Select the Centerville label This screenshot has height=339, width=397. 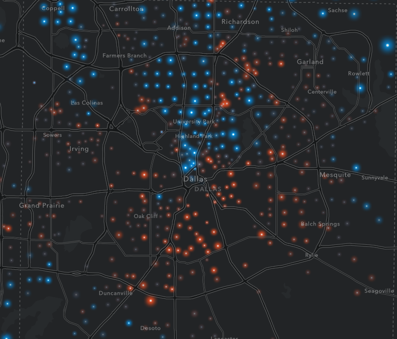click(322, 92)
